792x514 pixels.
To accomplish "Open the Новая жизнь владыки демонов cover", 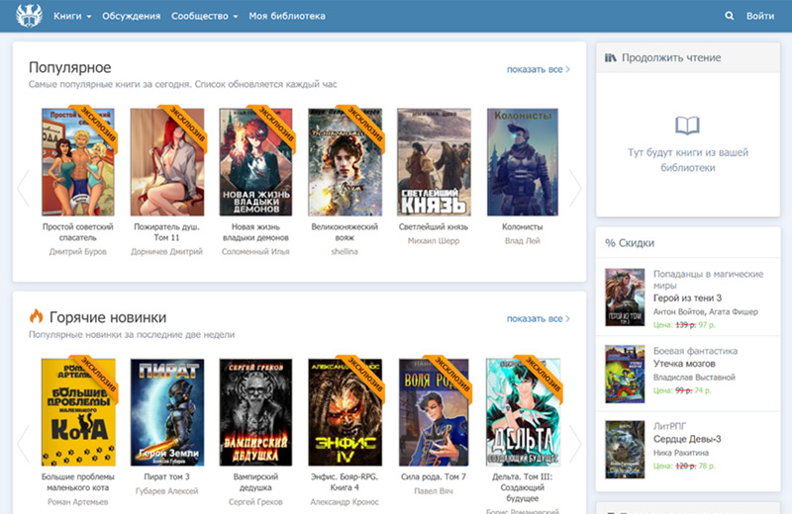I will [x=255, y=162].
